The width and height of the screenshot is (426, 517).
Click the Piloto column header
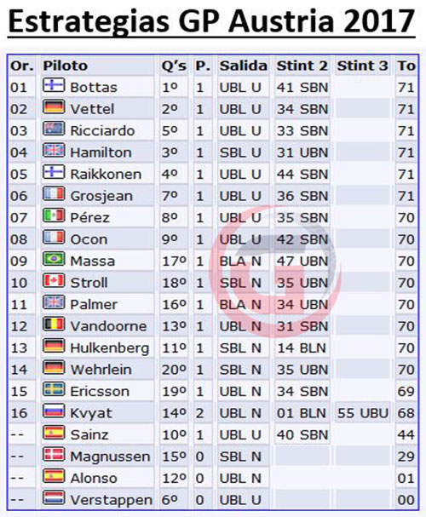pyautogui.click(x=66, y=66)
